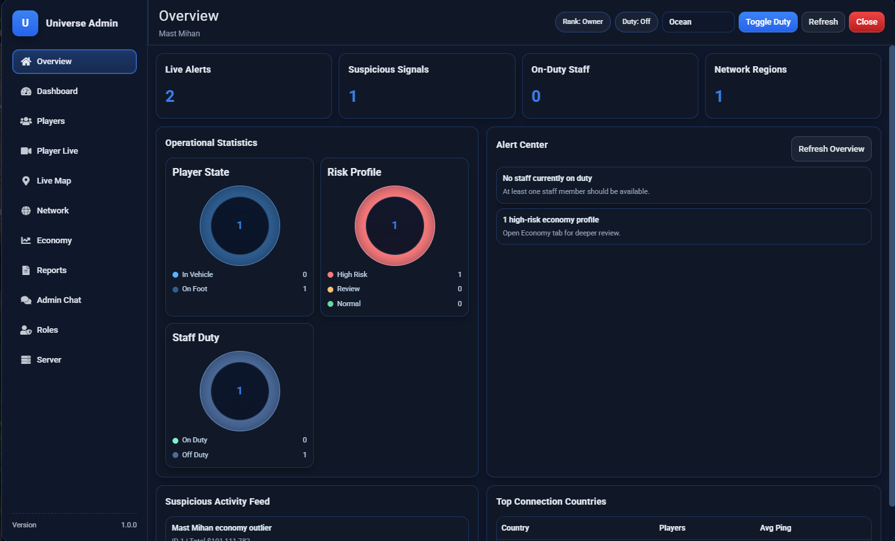Click the 'Mast Mihan' subtitle under Overview
This screenshot has height=541, width=895.
180,33
